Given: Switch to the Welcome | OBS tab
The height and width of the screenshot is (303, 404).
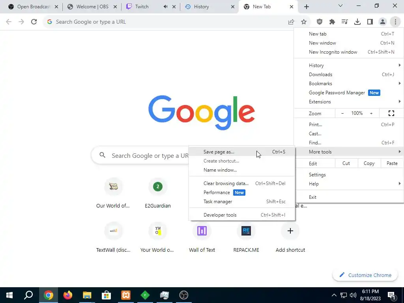Looking at the screenshot, I should coord(92,7).
